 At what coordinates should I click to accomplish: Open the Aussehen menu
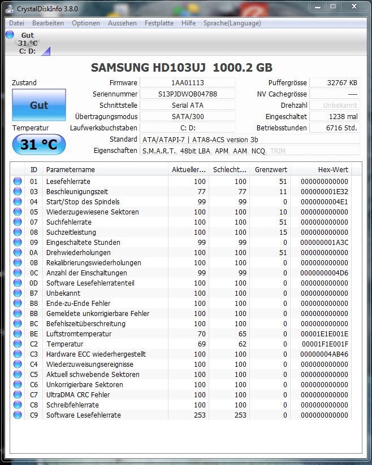(122, 23)
